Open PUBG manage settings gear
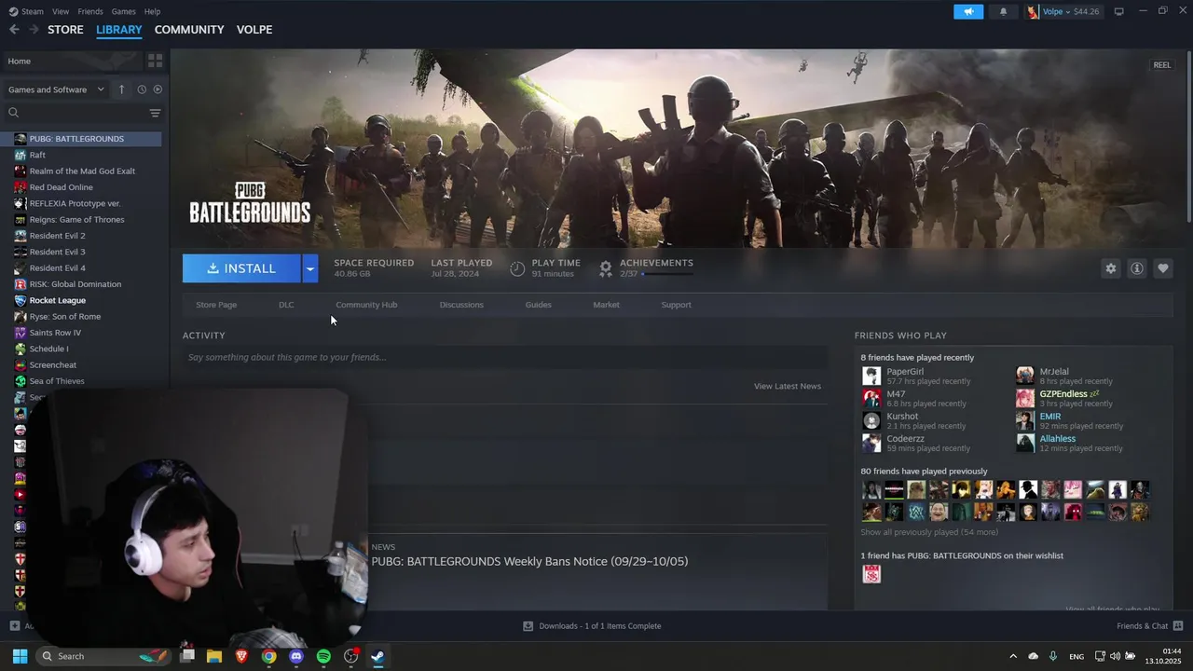 [1110, 268]
